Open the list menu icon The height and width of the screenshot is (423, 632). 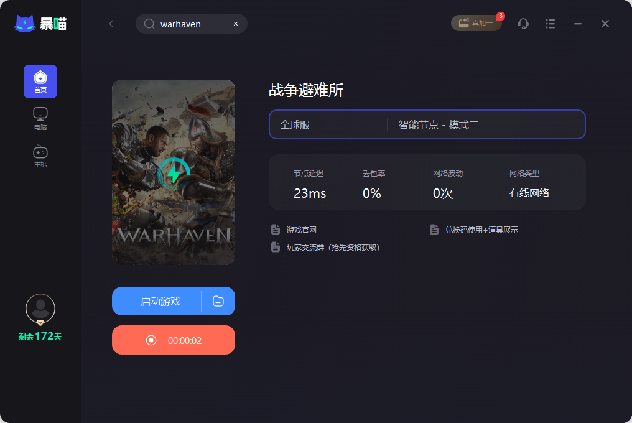point(550,24)
